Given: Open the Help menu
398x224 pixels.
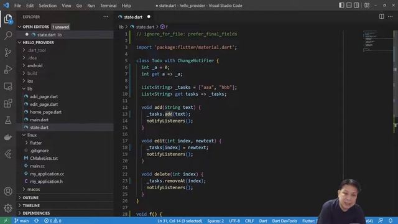Looking at the screenshot, I should click(x=126, y=6).
